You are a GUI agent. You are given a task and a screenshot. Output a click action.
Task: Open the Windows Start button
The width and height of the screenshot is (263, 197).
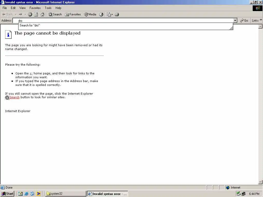click(x=7, y=194)
